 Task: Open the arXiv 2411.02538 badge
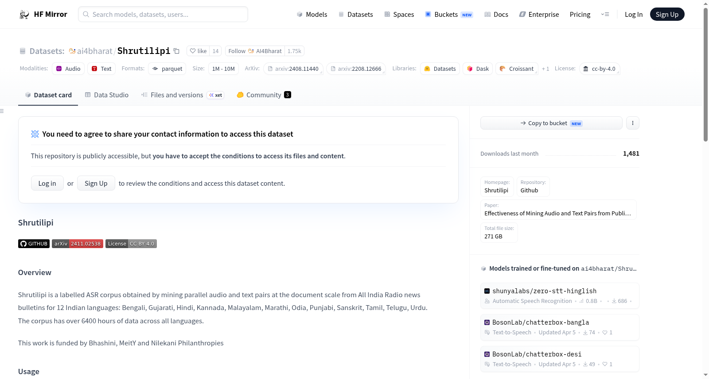[x=78, y=244]
